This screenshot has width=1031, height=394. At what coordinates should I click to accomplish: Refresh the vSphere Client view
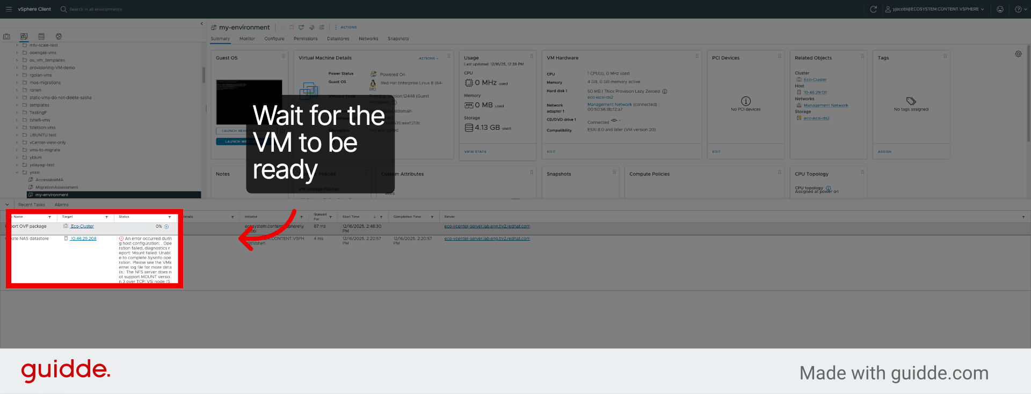(873, 9)
